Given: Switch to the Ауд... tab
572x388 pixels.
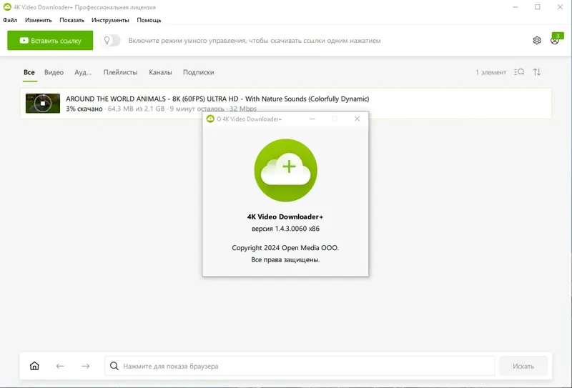Looking at the screenshot, I should [83, 72].
